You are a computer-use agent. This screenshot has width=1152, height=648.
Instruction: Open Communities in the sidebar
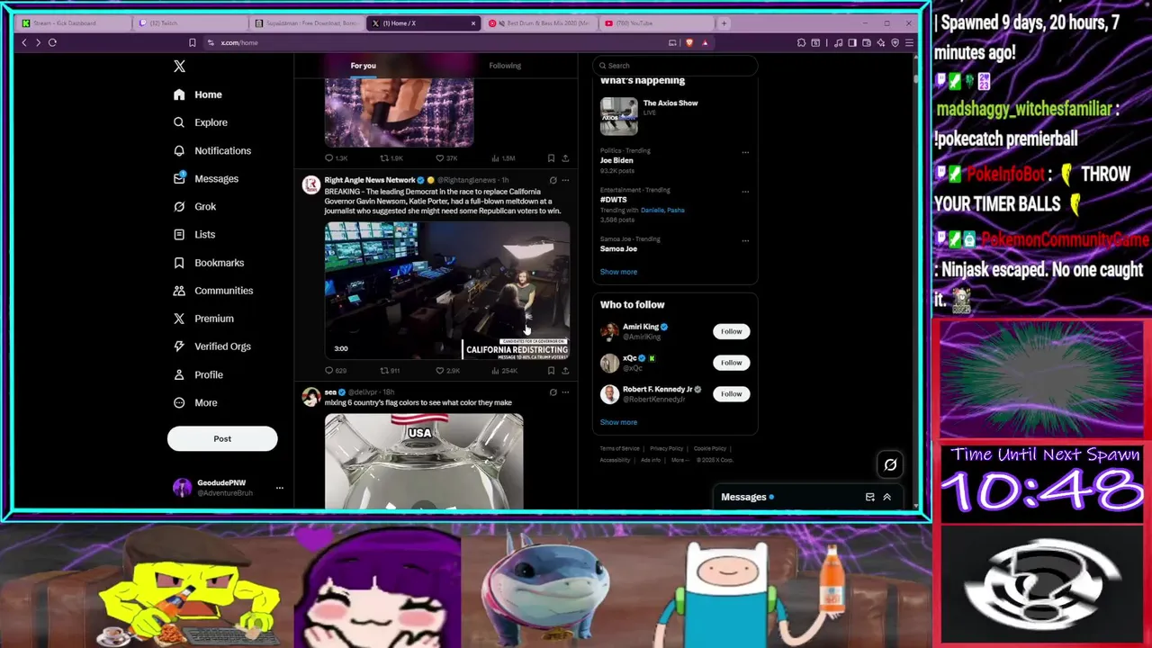(x=213, y=291)
